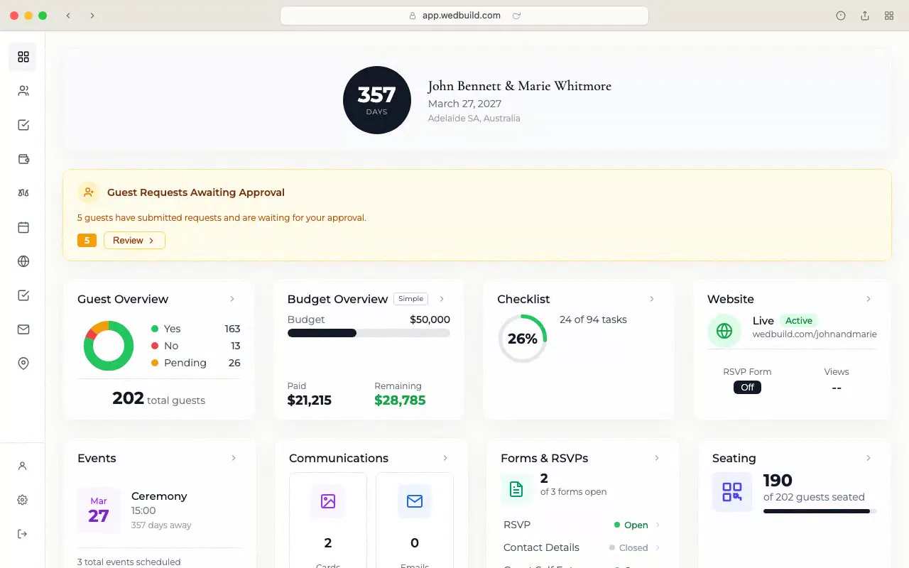Click the browser downloads circle icon
The height and width of the screenshot is (568, 909).
tap(841, 16)
